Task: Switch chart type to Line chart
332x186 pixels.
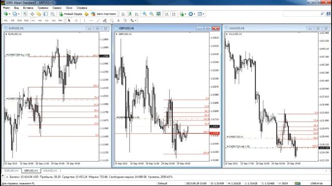Action: [137, 14]
